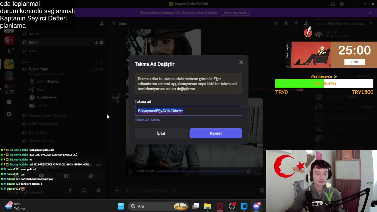Open the notlar text channel
377x212 pixels.
tap(62, 34)
